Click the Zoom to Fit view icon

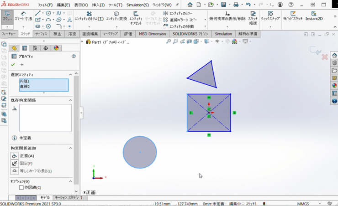click(x=169, y=41)
